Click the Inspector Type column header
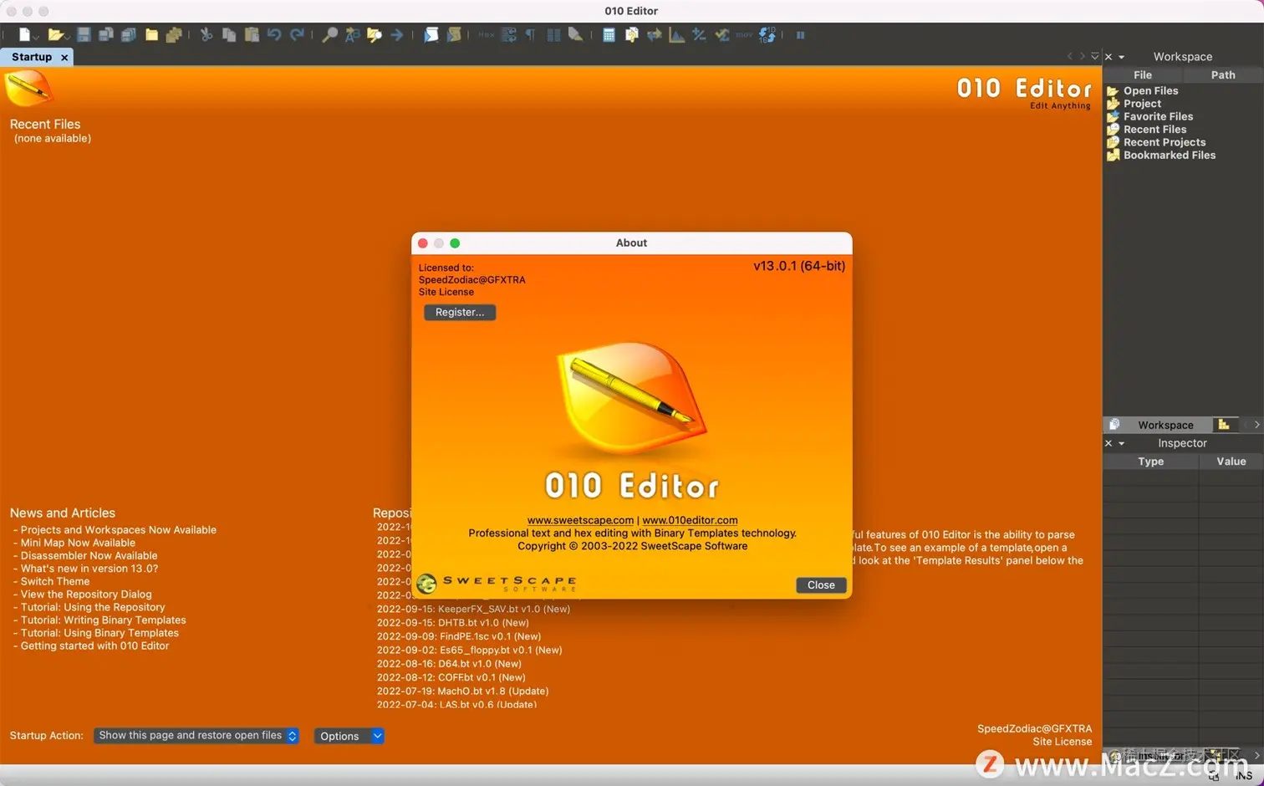Image resolution: width=1264 pixels, height=786 pixels. pos(1151,462)
